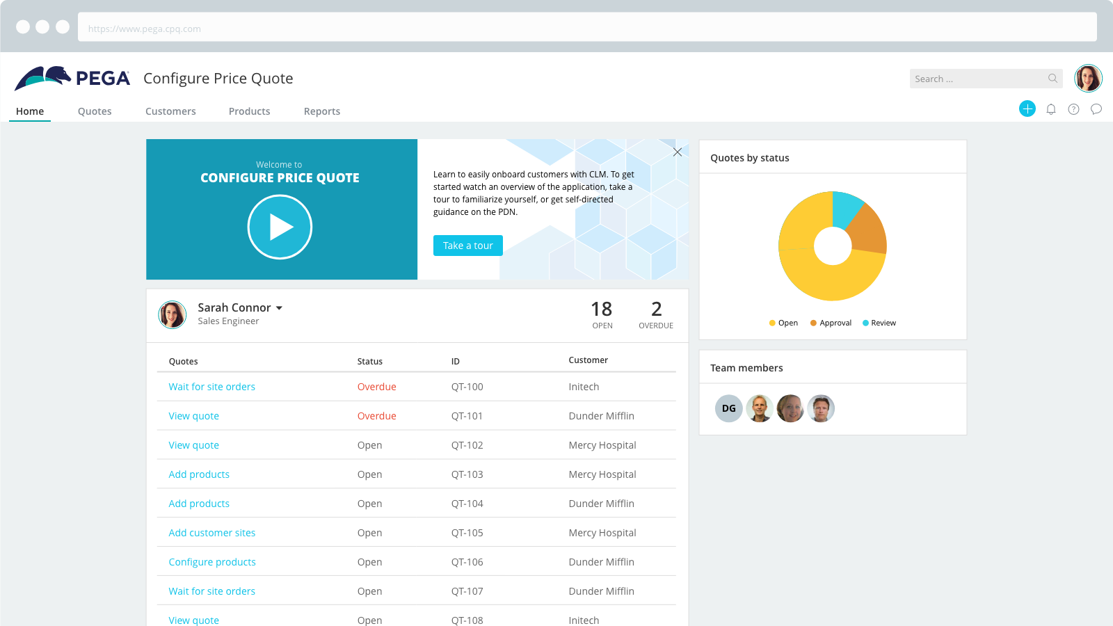Open Add customer sites link for QT-105
This screenshot has height=626, width=1113.
pyautogui.click(x=212, y=533)
